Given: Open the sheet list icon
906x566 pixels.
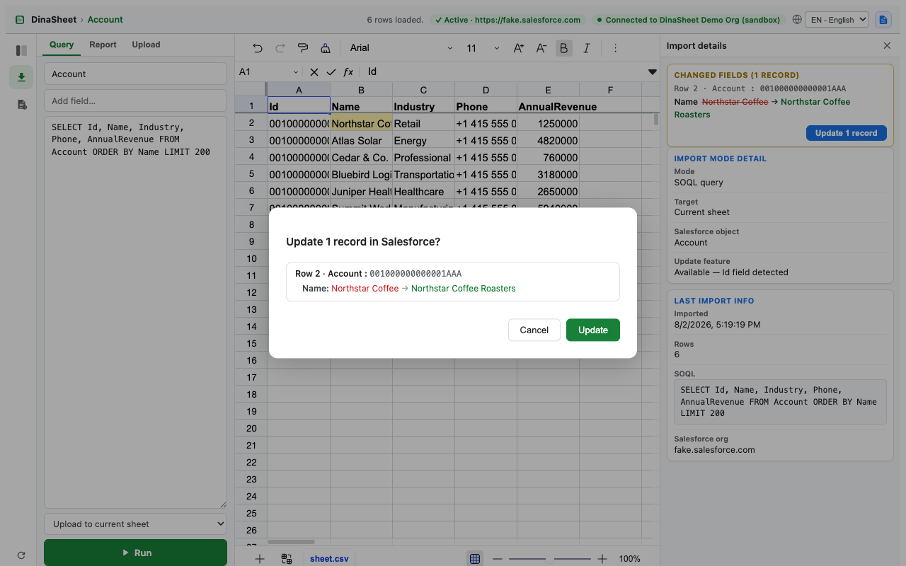Looking at the screenshot, I should (287, 558).
